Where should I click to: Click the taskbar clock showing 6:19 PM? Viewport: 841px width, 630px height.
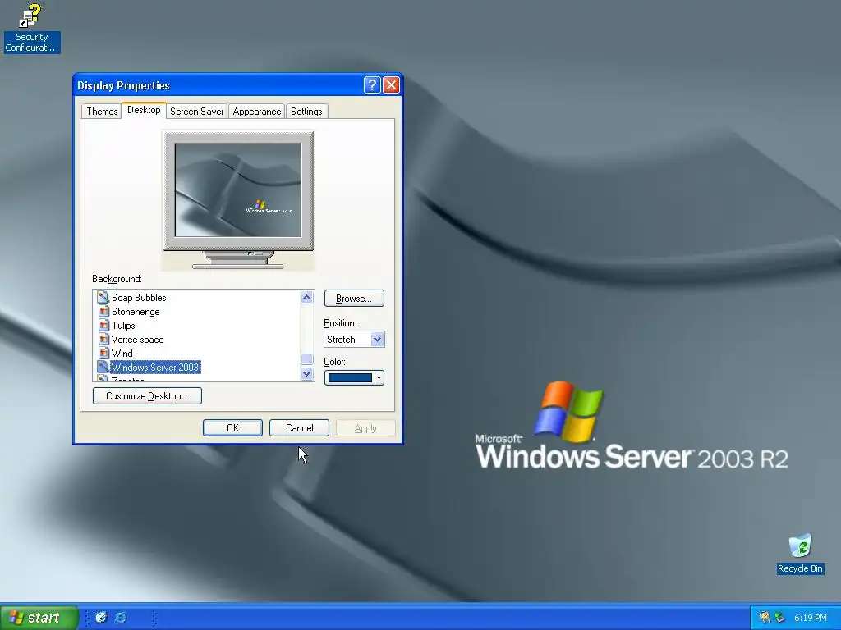pos(811,618)
